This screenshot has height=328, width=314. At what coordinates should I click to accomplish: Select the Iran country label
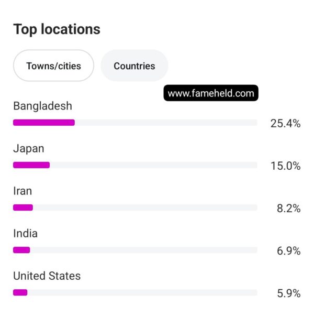click(23, 191)
